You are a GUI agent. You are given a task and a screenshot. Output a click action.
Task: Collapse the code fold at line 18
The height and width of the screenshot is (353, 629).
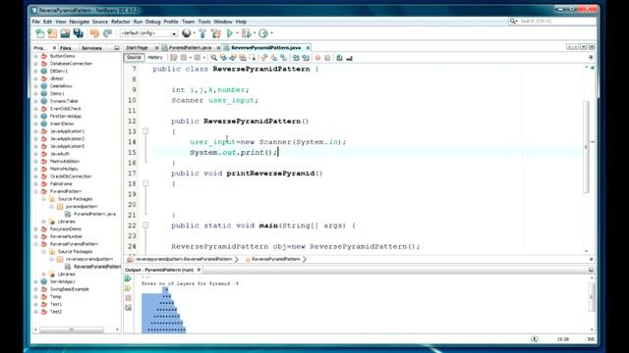pos(145,183)
